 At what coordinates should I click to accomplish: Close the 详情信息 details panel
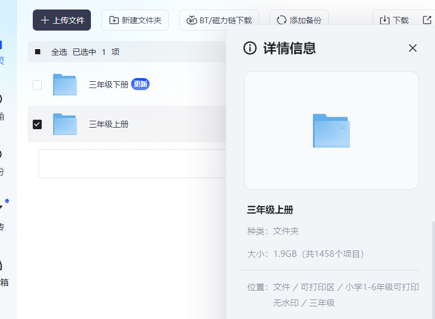(x=413, y=48)
